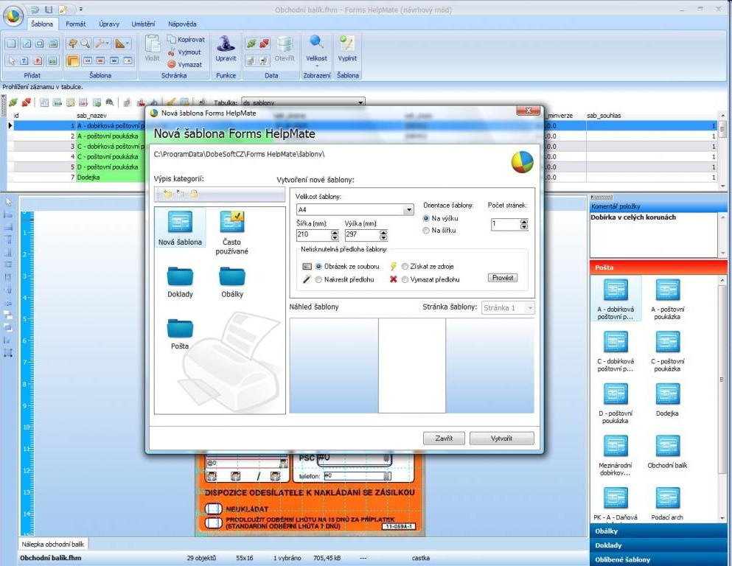Open the Tabulka ds_sablony dropdown
The width and height of the screenshot is (732, 566).
(x=360, y=102)
